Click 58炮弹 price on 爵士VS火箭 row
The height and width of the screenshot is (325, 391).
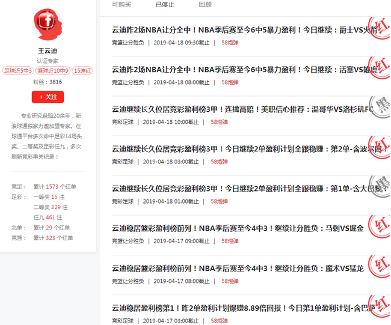230,43
